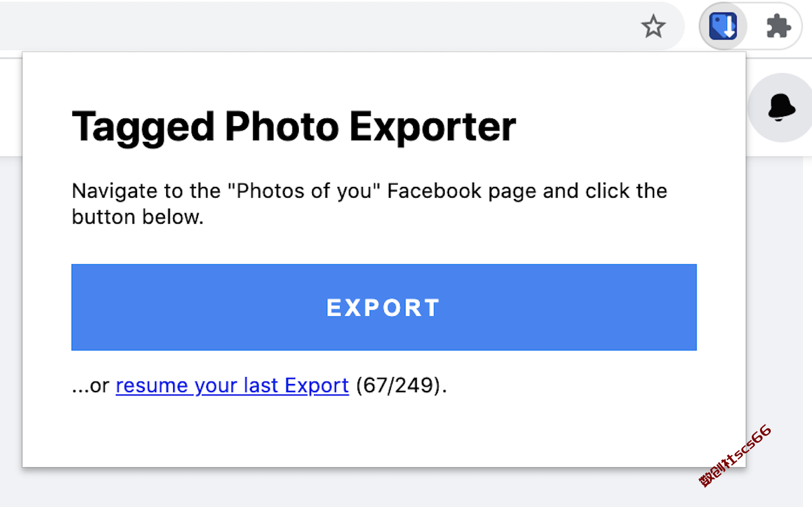Click the "Tagged Photo Exporter" heading

(x=294, y=126)
